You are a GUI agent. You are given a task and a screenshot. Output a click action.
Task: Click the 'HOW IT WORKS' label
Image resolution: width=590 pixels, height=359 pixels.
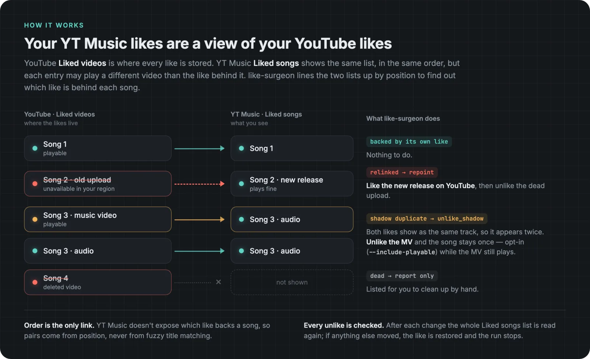tap(54, 25)
